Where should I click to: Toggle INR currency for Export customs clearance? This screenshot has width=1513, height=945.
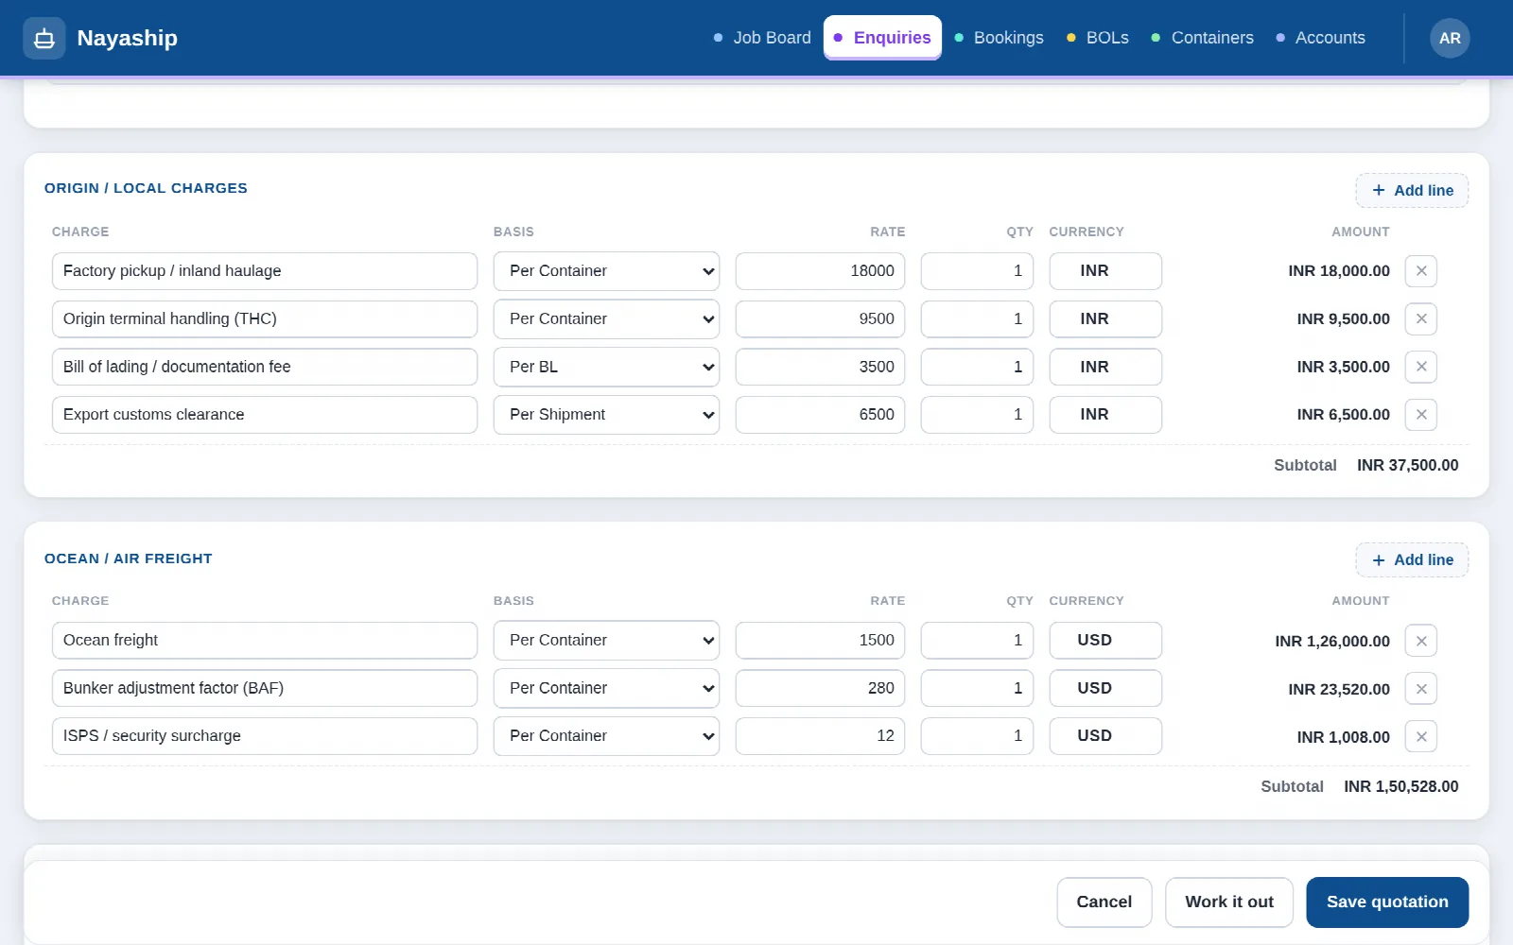[x=1105, y=415]
